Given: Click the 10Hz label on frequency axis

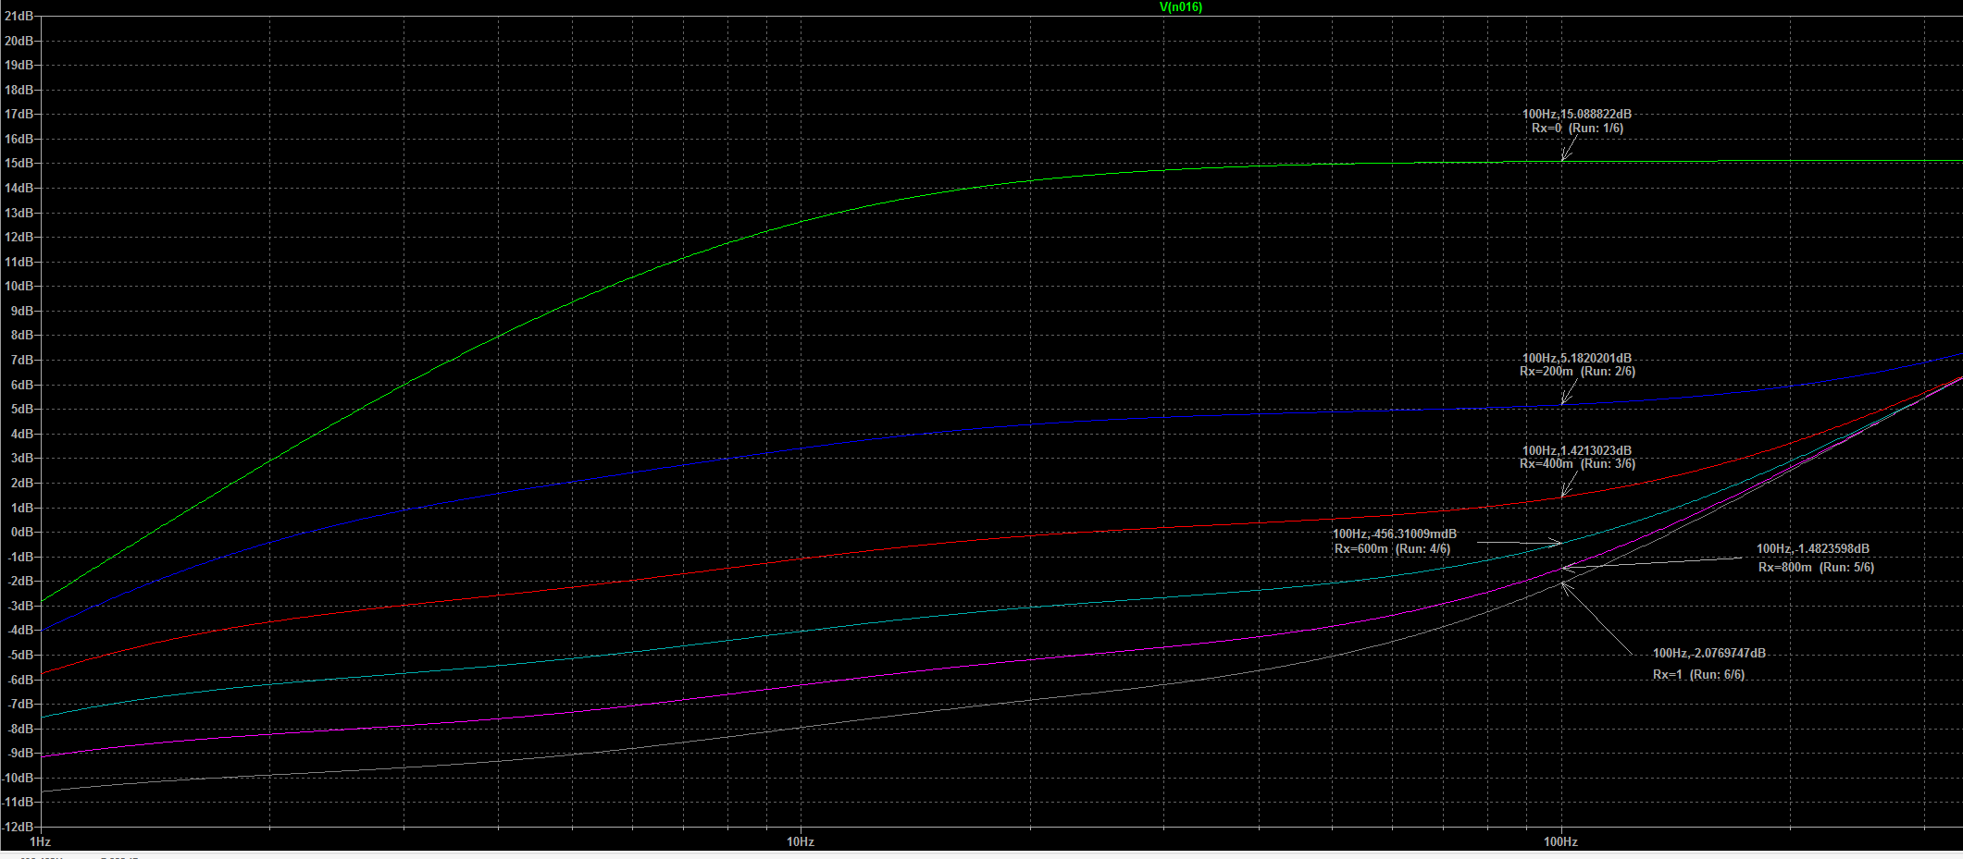Looking at the screenshot, I should [800, 841].
